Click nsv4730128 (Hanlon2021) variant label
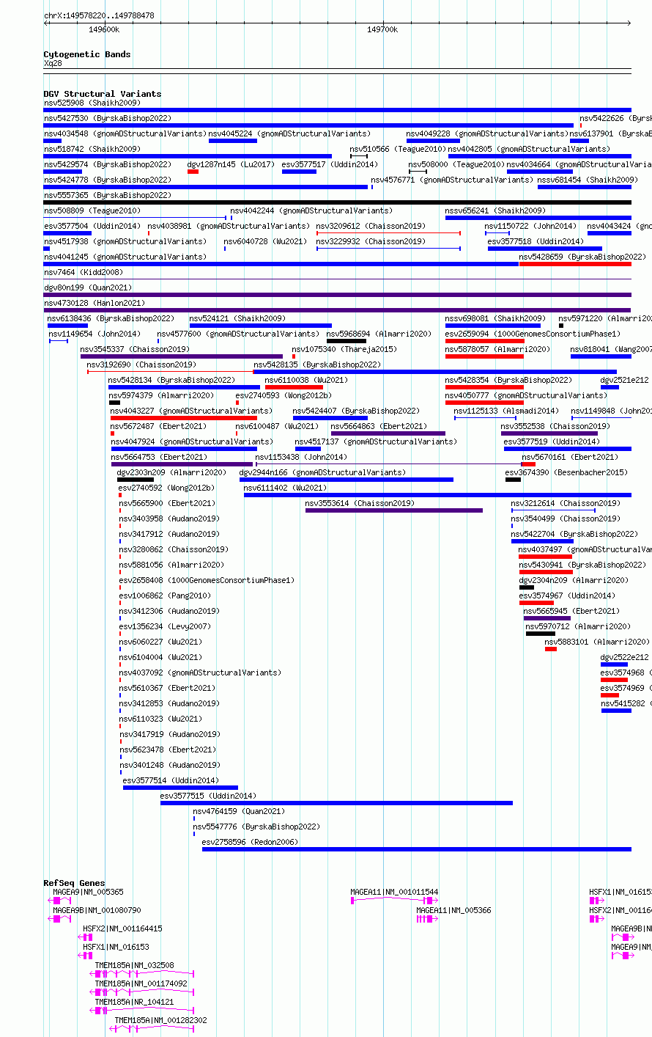652x1037 pixels. click(x=95, y=303)
